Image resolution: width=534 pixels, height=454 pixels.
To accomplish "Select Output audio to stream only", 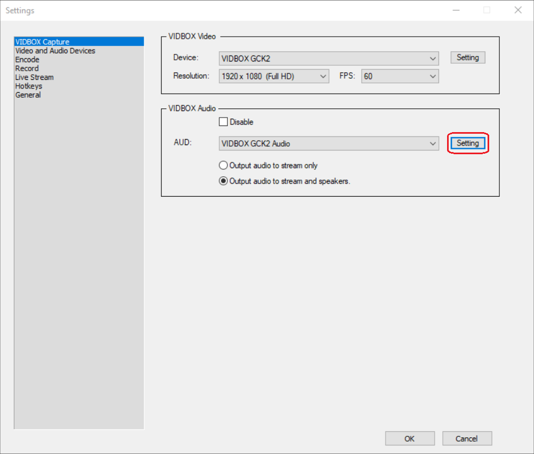I will pos(223,166).
